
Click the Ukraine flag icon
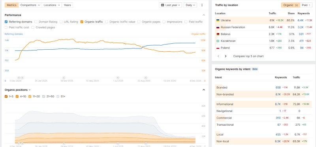tap(218, 20)
